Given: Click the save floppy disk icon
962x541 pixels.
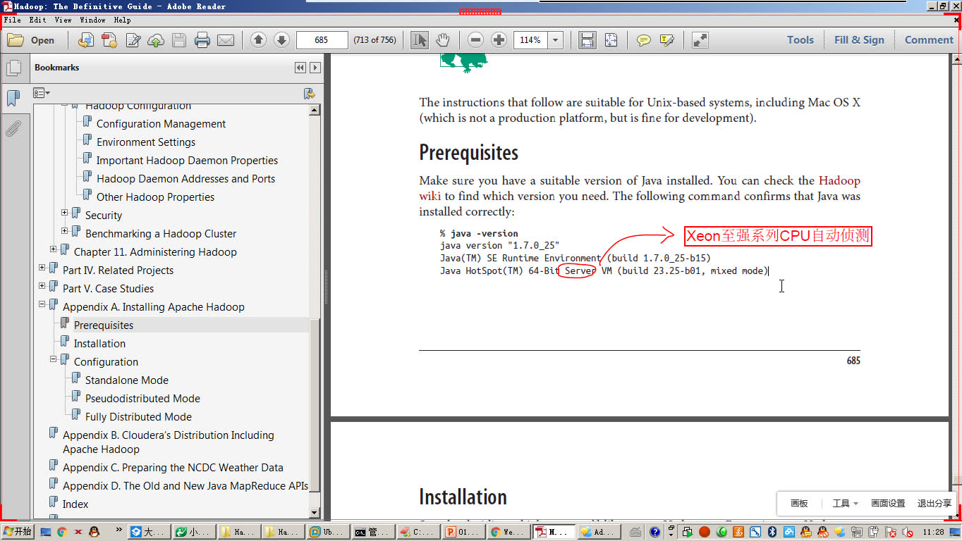Looking at the screenshot, I should click(179, 40).
